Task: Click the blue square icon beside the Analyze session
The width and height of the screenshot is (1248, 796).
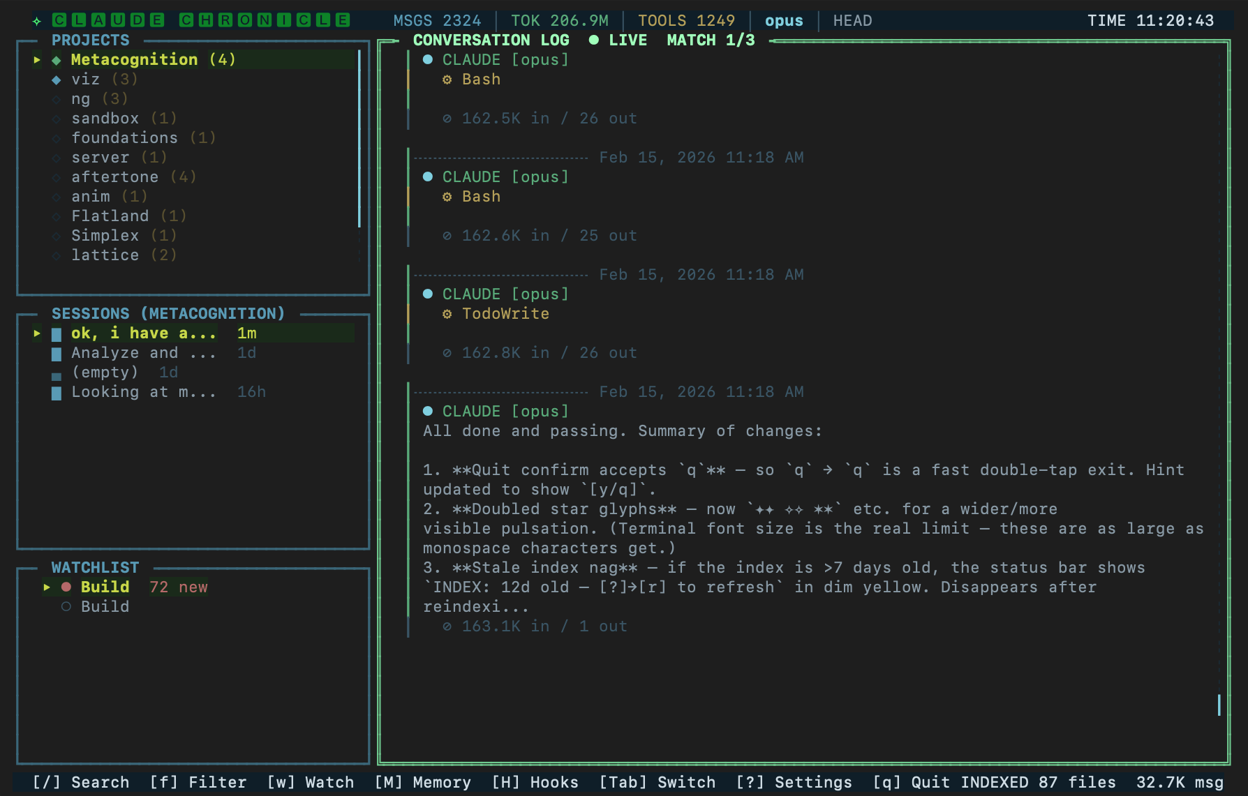Action: 57,352
